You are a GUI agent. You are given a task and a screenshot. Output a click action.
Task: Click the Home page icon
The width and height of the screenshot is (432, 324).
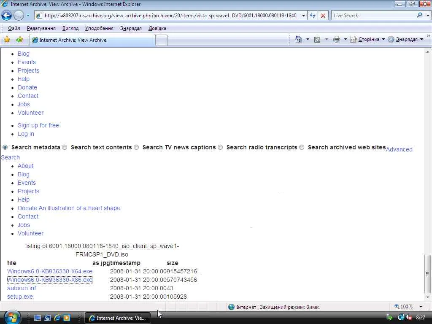point(299,39)
